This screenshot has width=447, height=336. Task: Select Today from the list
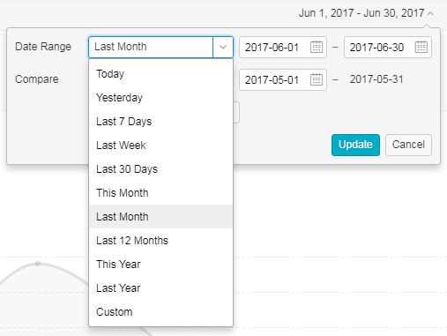click(160, 74)
